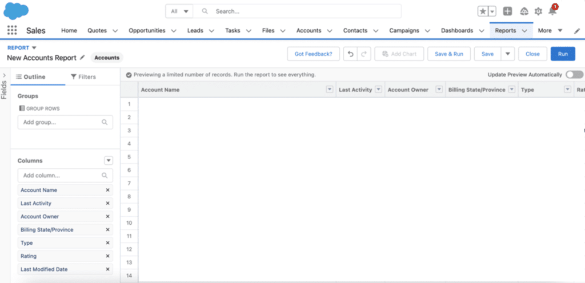
Task: Click the Undo arrow icon
Action: pos(351,54)
